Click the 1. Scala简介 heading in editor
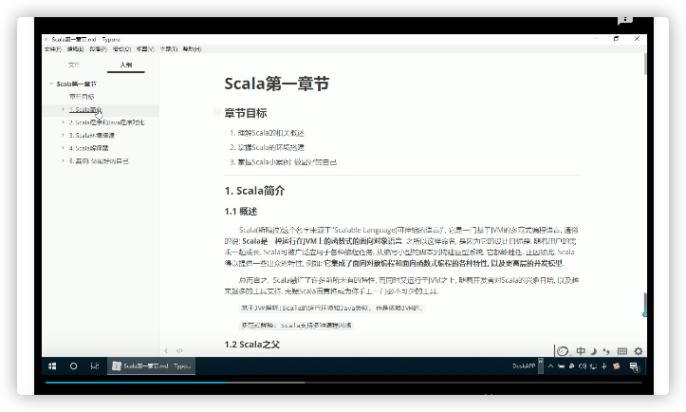 (254, 191)
